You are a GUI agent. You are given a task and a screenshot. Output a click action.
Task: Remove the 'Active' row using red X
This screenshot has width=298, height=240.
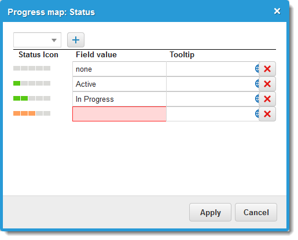(x=267, y=84)
